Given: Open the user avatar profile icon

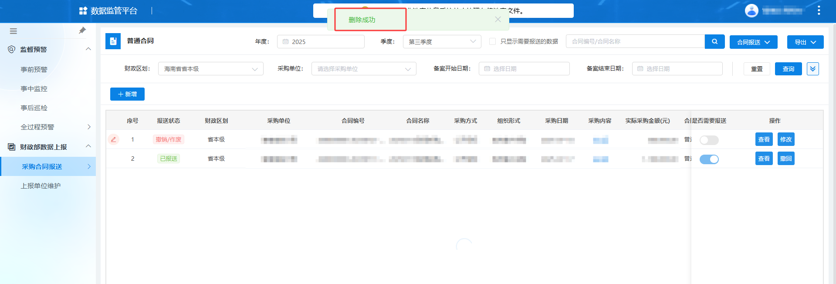Looking at the screenshot, I should 751,10.
